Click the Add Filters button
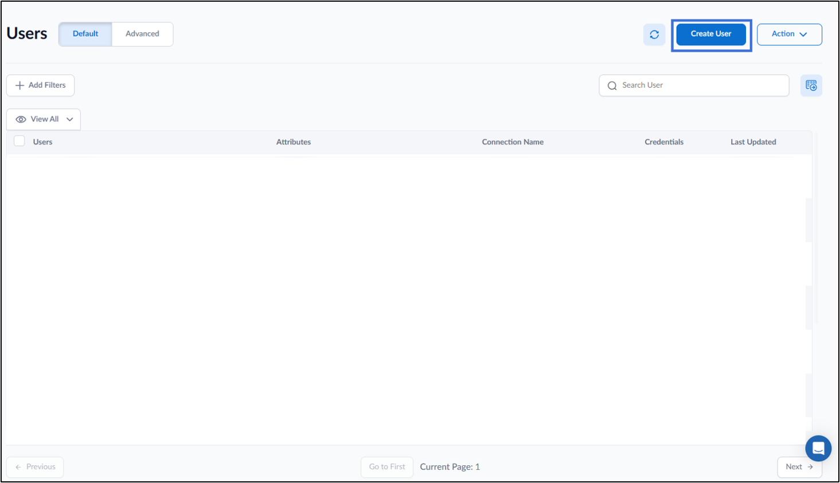 [41, 85]
